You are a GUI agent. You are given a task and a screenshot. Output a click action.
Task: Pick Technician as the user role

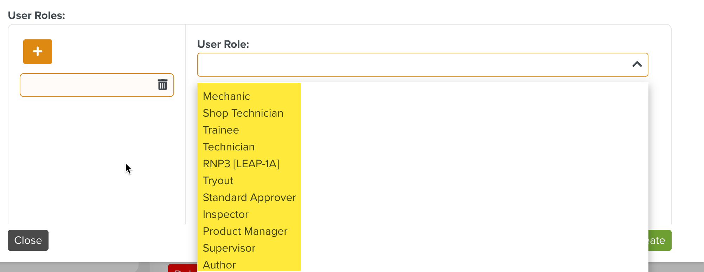tap(229, 147)
